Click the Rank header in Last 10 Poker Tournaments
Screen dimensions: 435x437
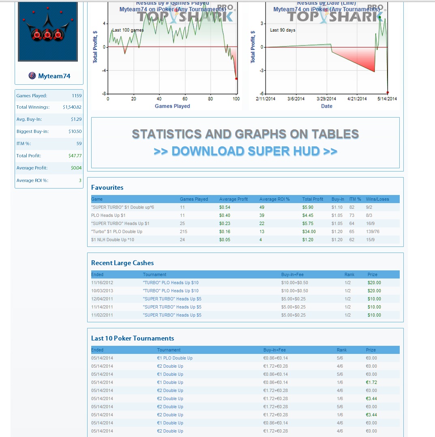click(342, 350)
